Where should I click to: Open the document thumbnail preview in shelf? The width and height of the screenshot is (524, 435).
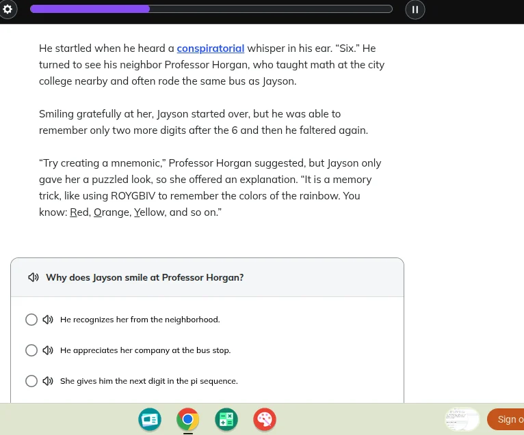coord(462,419)
